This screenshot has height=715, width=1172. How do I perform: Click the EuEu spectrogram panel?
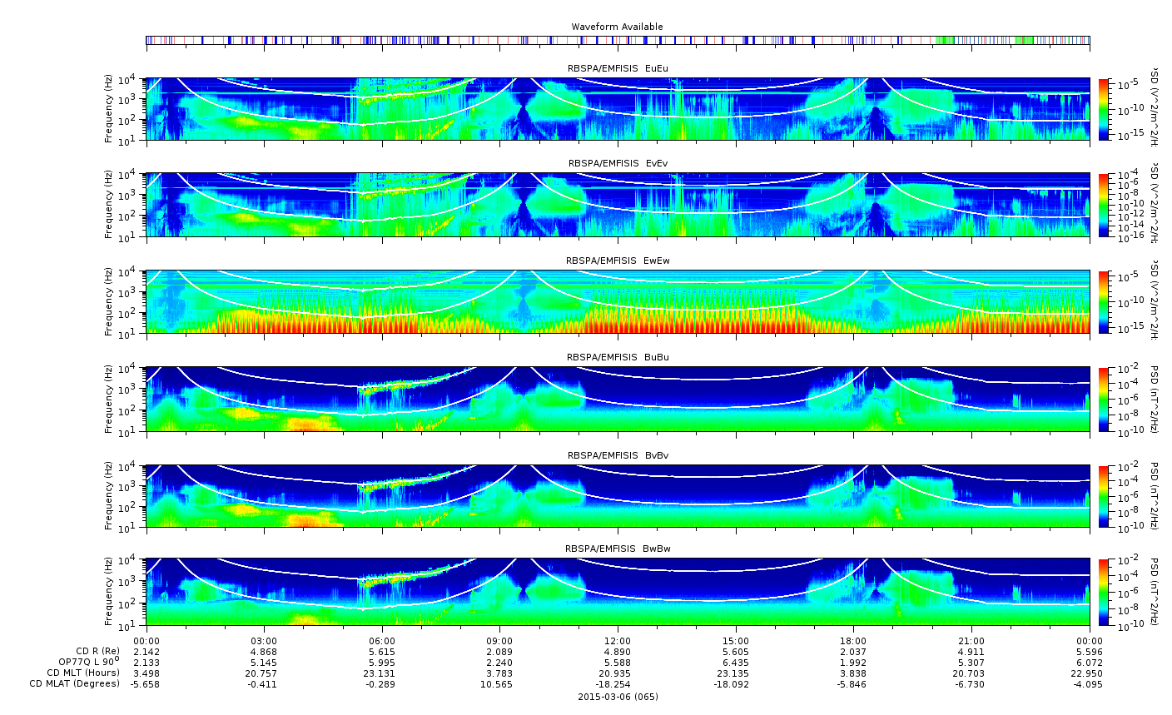pos(618,109)
